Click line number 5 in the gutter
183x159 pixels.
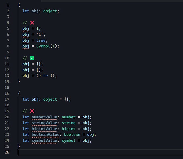(x=8, y=28)
